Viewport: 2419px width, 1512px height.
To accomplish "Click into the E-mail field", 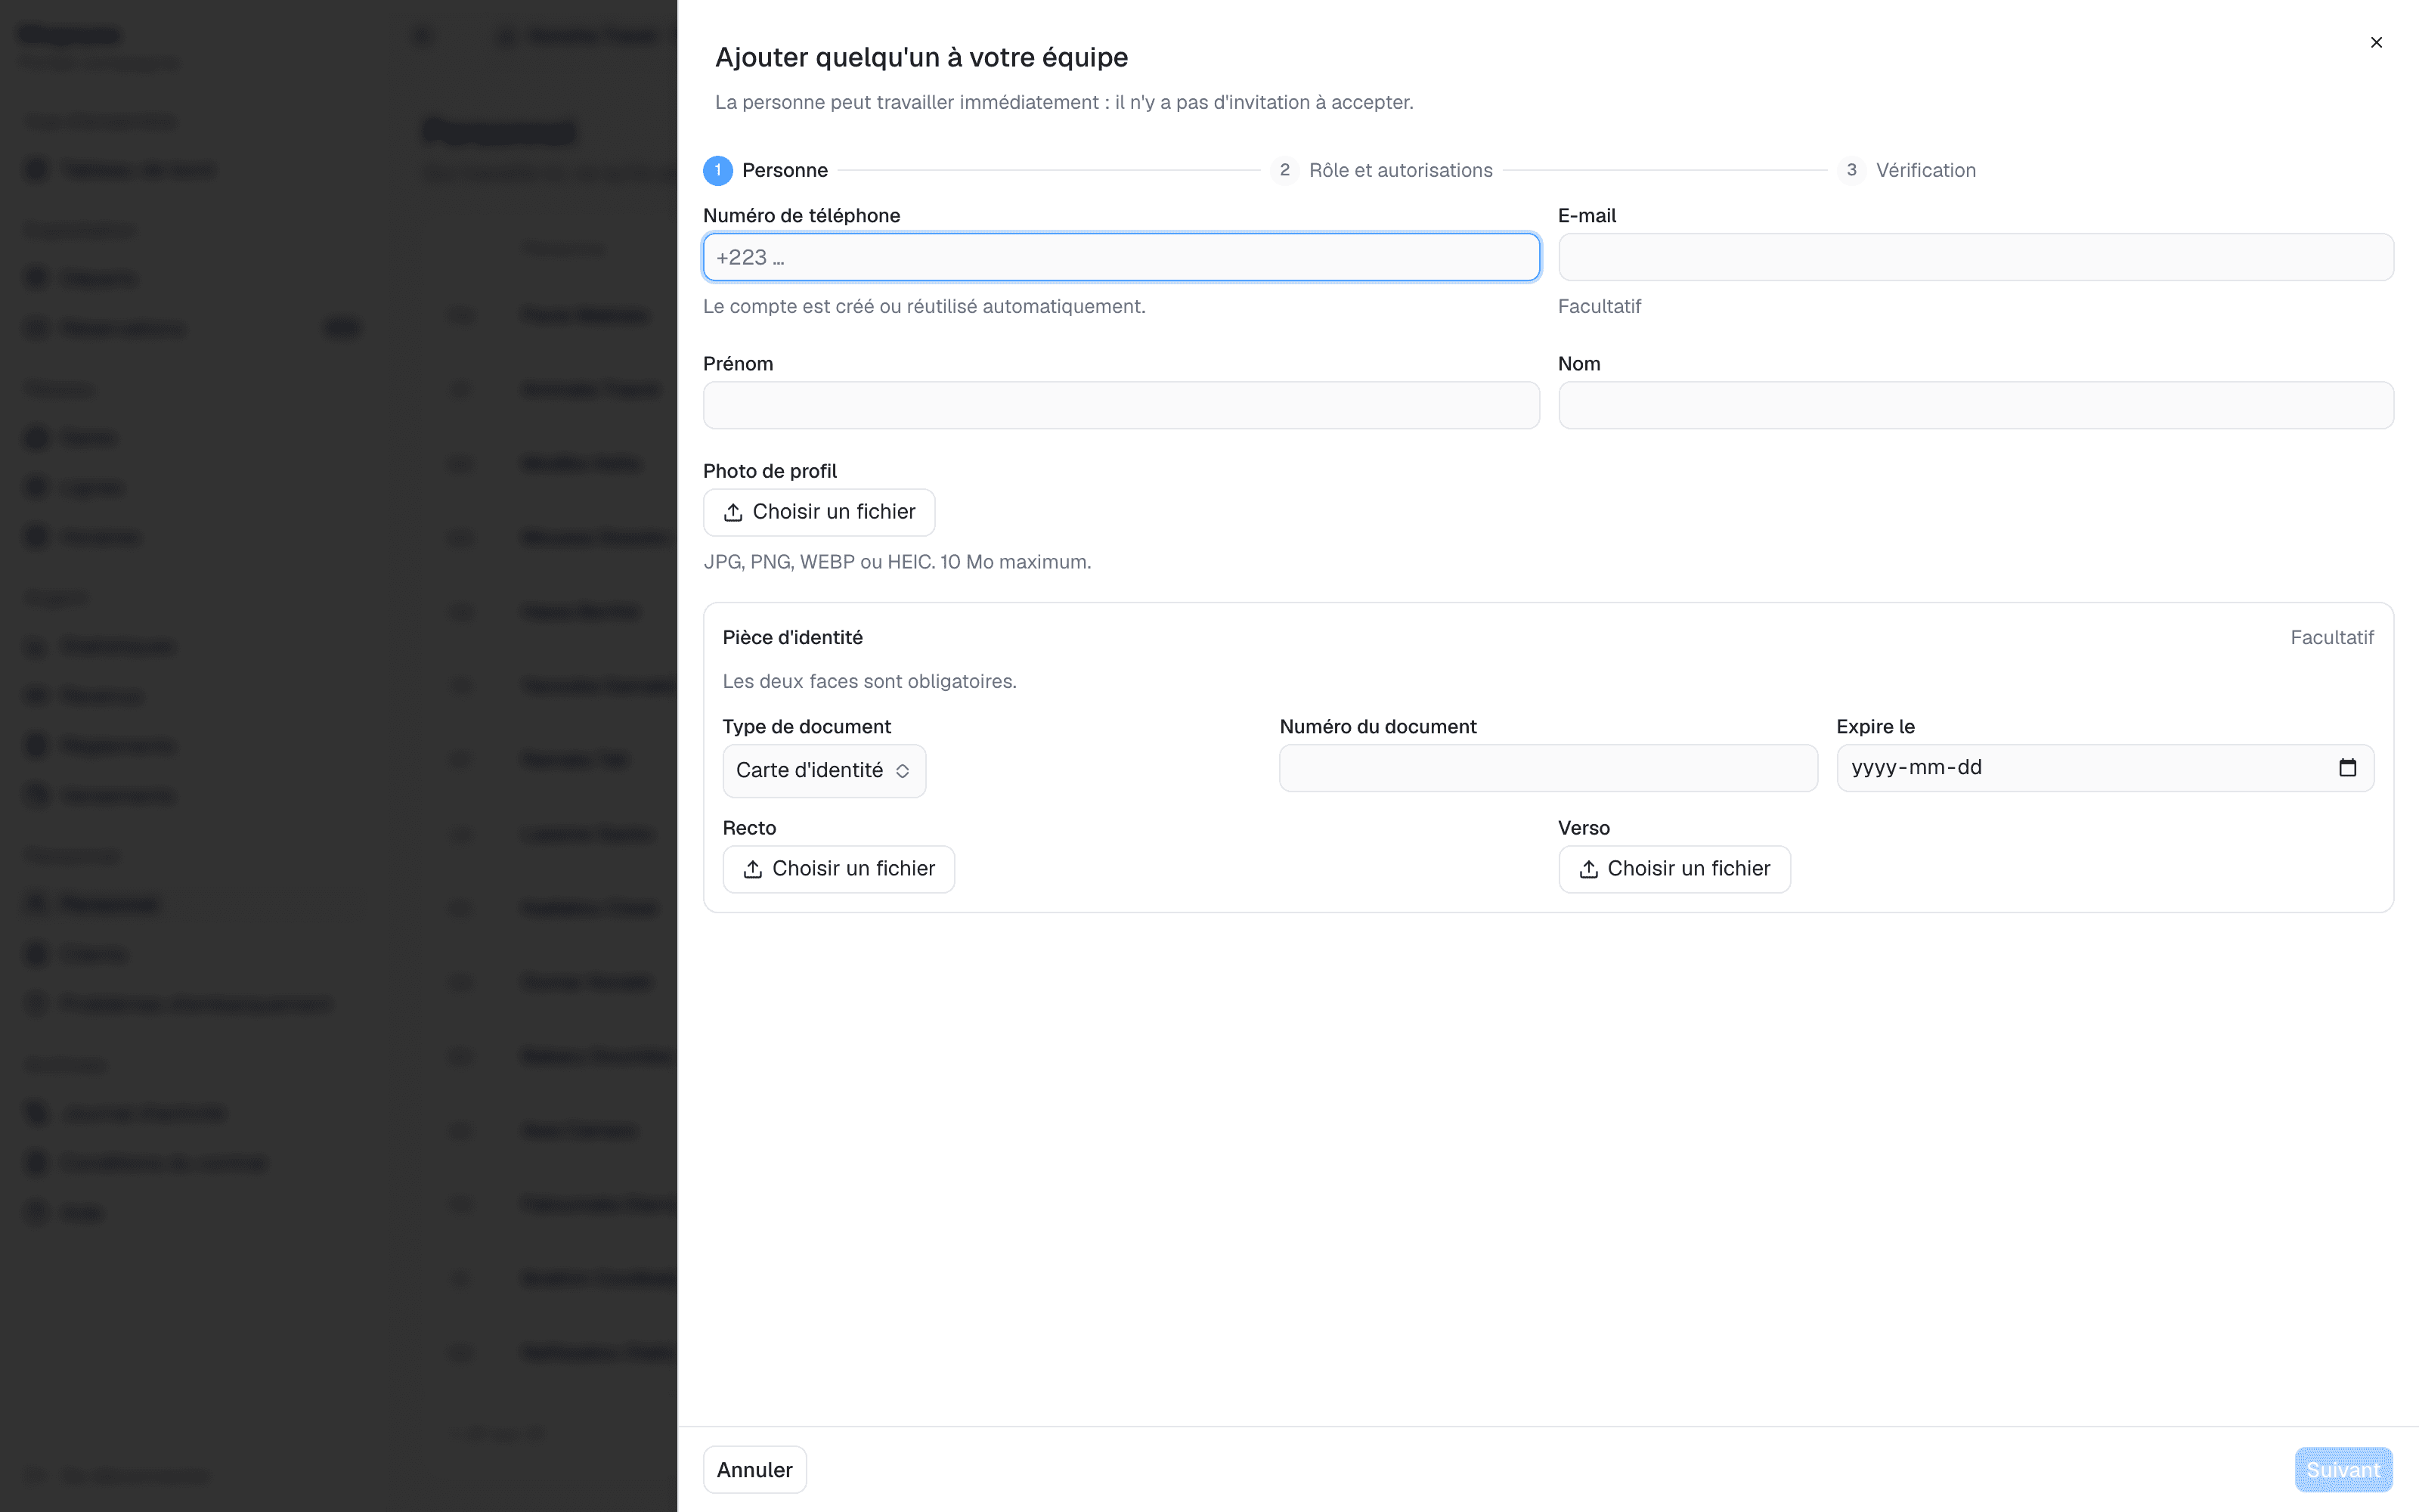I will click(1975, 257).
